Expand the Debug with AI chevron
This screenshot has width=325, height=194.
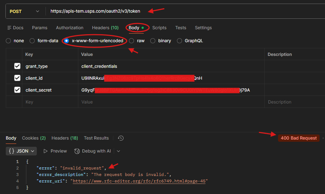click(118, 151)
